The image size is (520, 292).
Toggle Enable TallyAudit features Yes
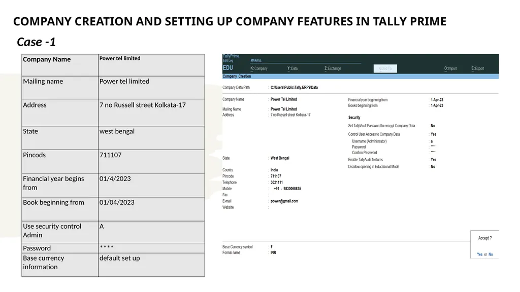pos(433,160)
